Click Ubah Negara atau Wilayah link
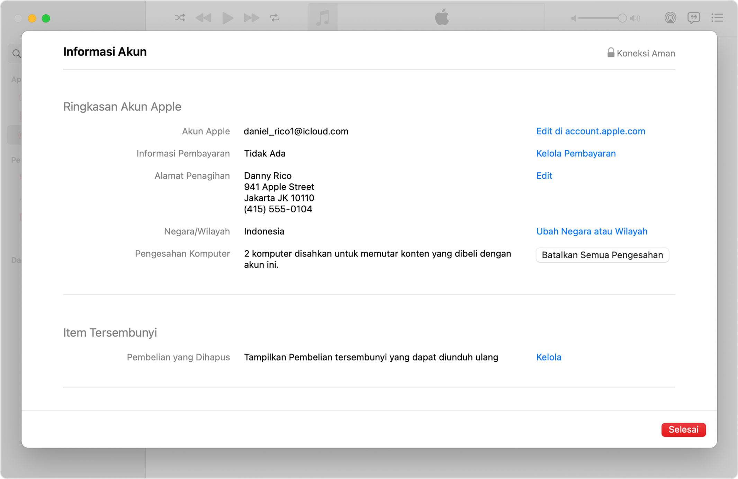This screenshot has width=738, height=479. 592,231
